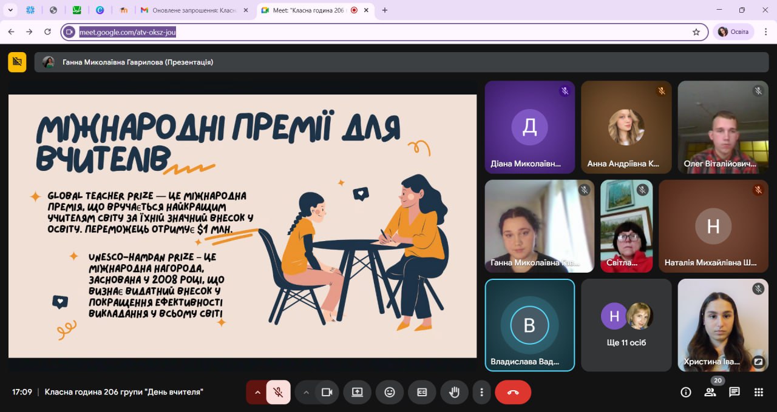Screen dimensions: 777x412
Task: Close the Meet tab
Action: 367,10
